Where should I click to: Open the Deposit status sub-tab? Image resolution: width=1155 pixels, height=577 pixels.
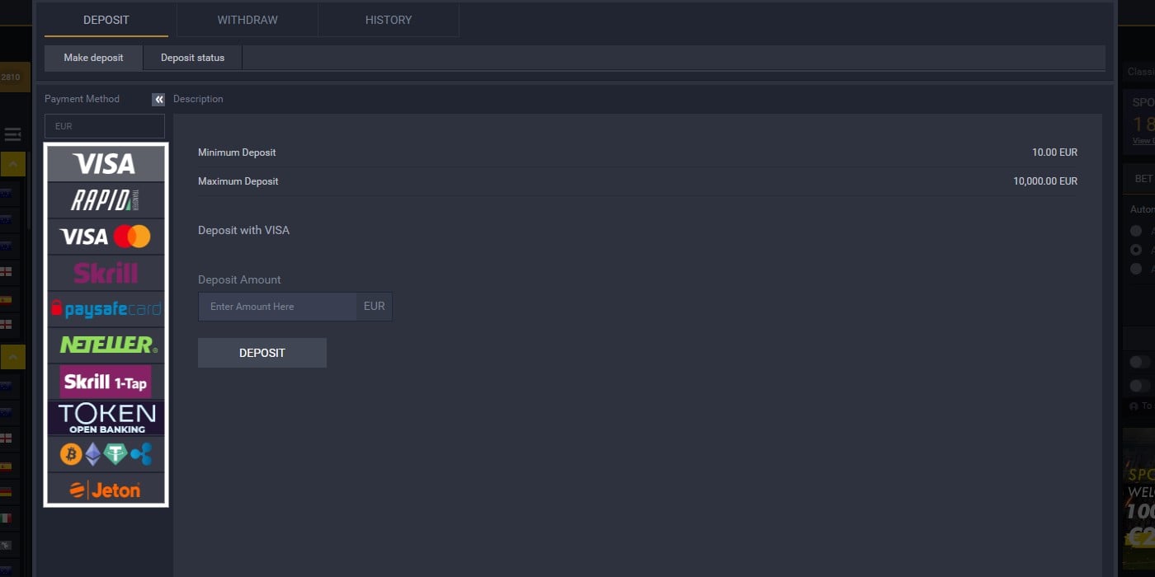pos(192,58)
